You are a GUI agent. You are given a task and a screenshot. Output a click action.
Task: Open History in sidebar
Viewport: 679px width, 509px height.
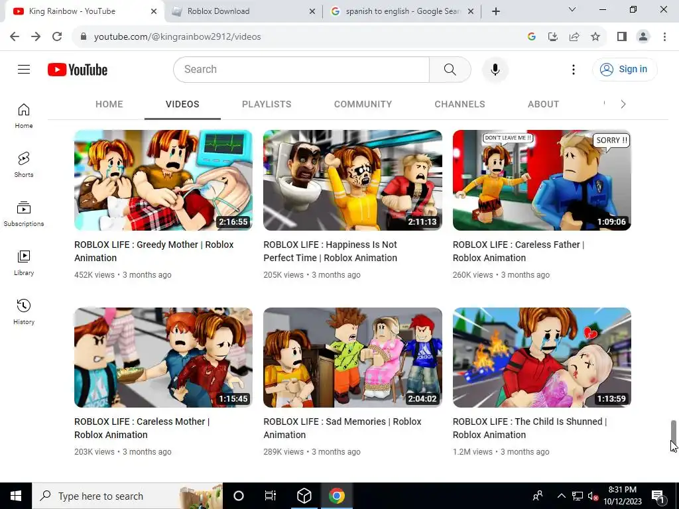click(24, 311)
